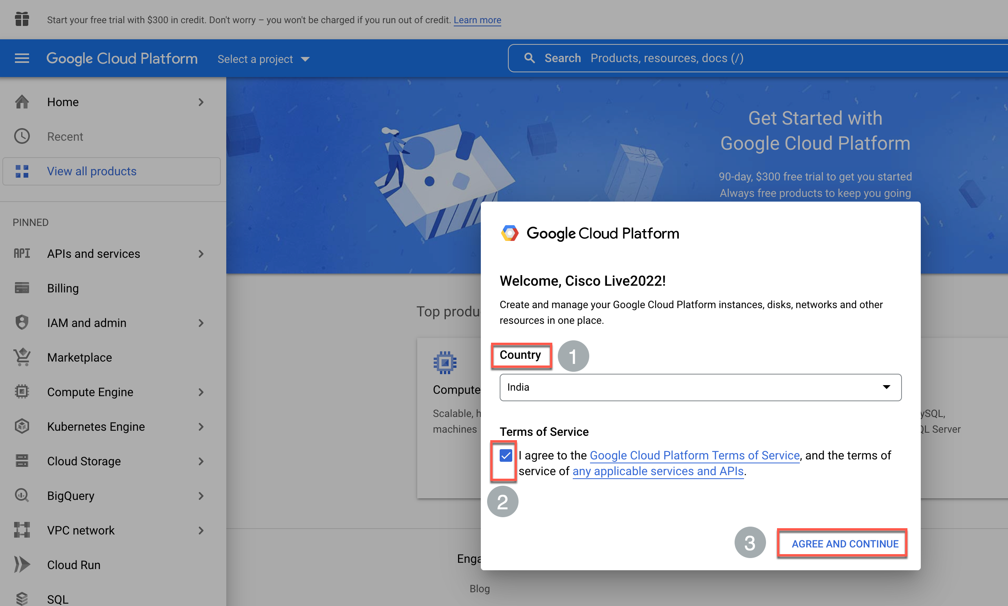Viewport: 1008px width, 606px height.
Task: Click the Blog link at the bottom
Action: tap(480, 588)
